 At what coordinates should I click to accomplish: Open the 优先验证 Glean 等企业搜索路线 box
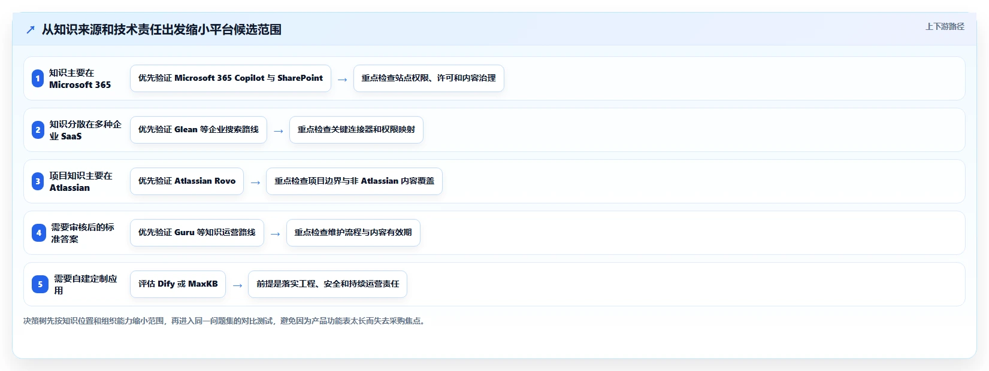[198, 130]
